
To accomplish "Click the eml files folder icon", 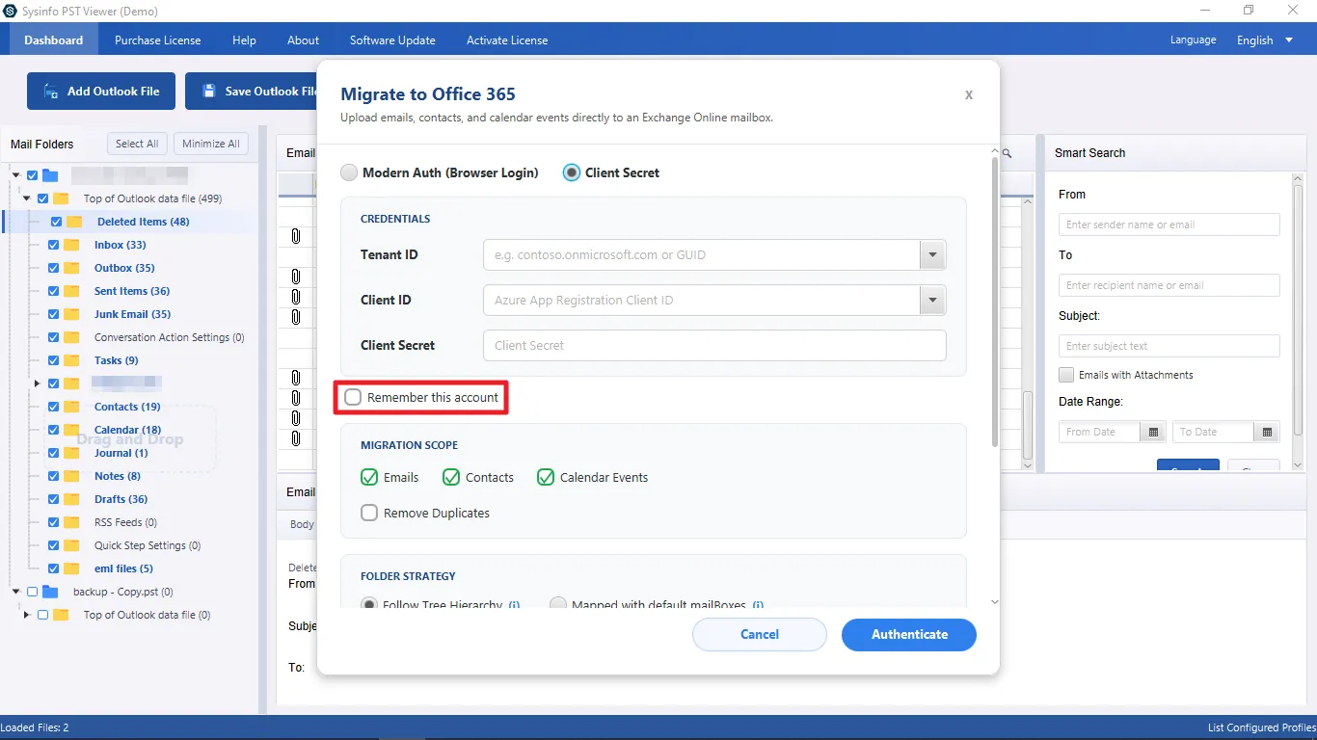I will 71,568.
